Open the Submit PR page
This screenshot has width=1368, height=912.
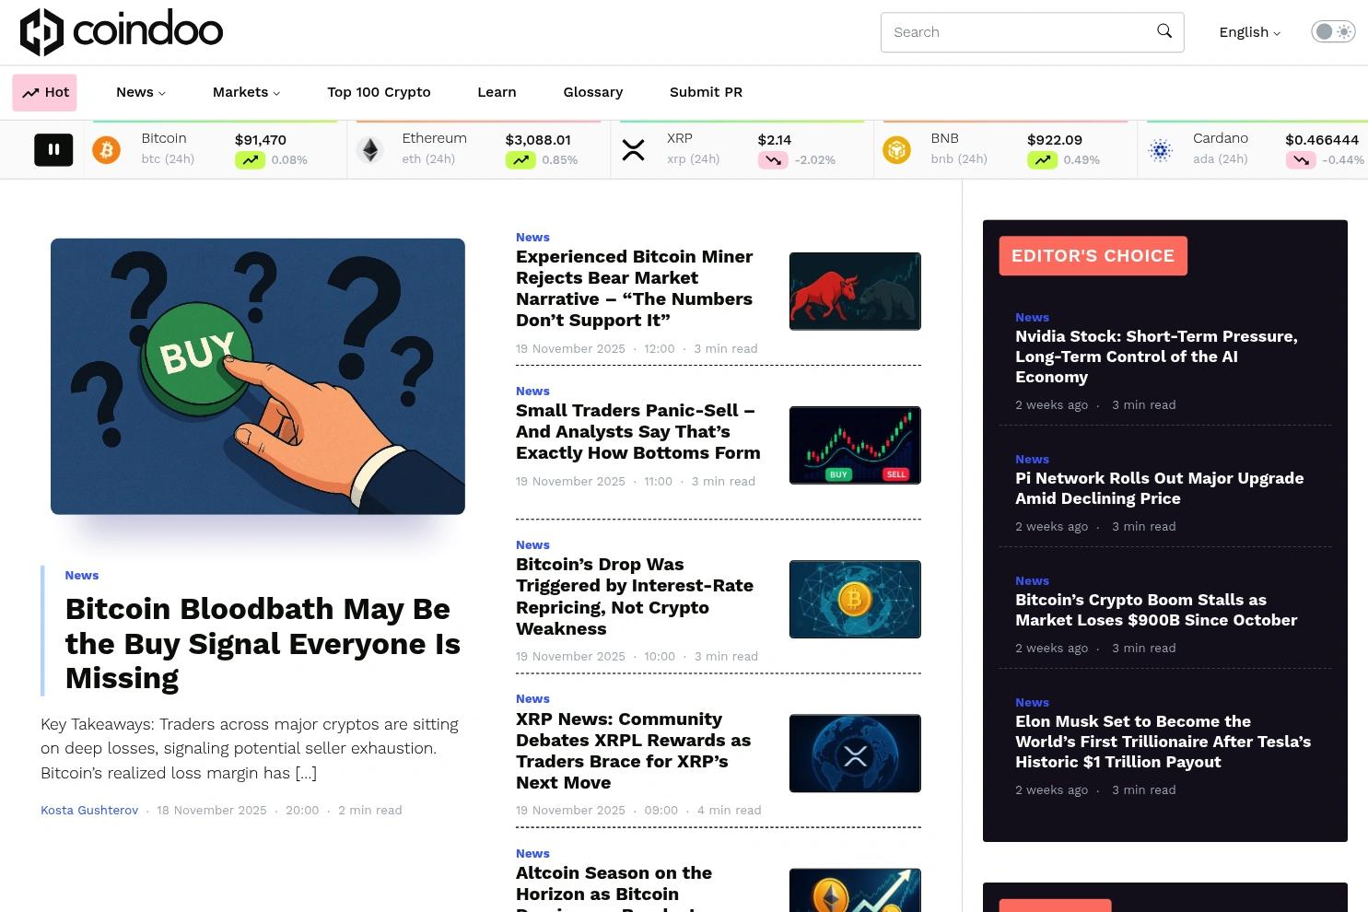click(x=706, y=92)
